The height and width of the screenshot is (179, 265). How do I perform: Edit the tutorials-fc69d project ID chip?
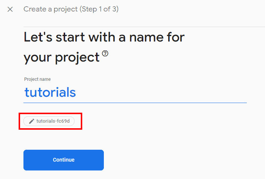(49, 121)
